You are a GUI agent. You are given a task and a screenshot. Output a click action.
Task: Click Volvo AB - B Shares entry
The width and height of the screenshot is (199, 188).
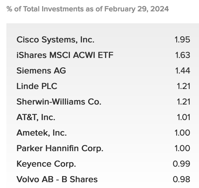tap(57, 179)
